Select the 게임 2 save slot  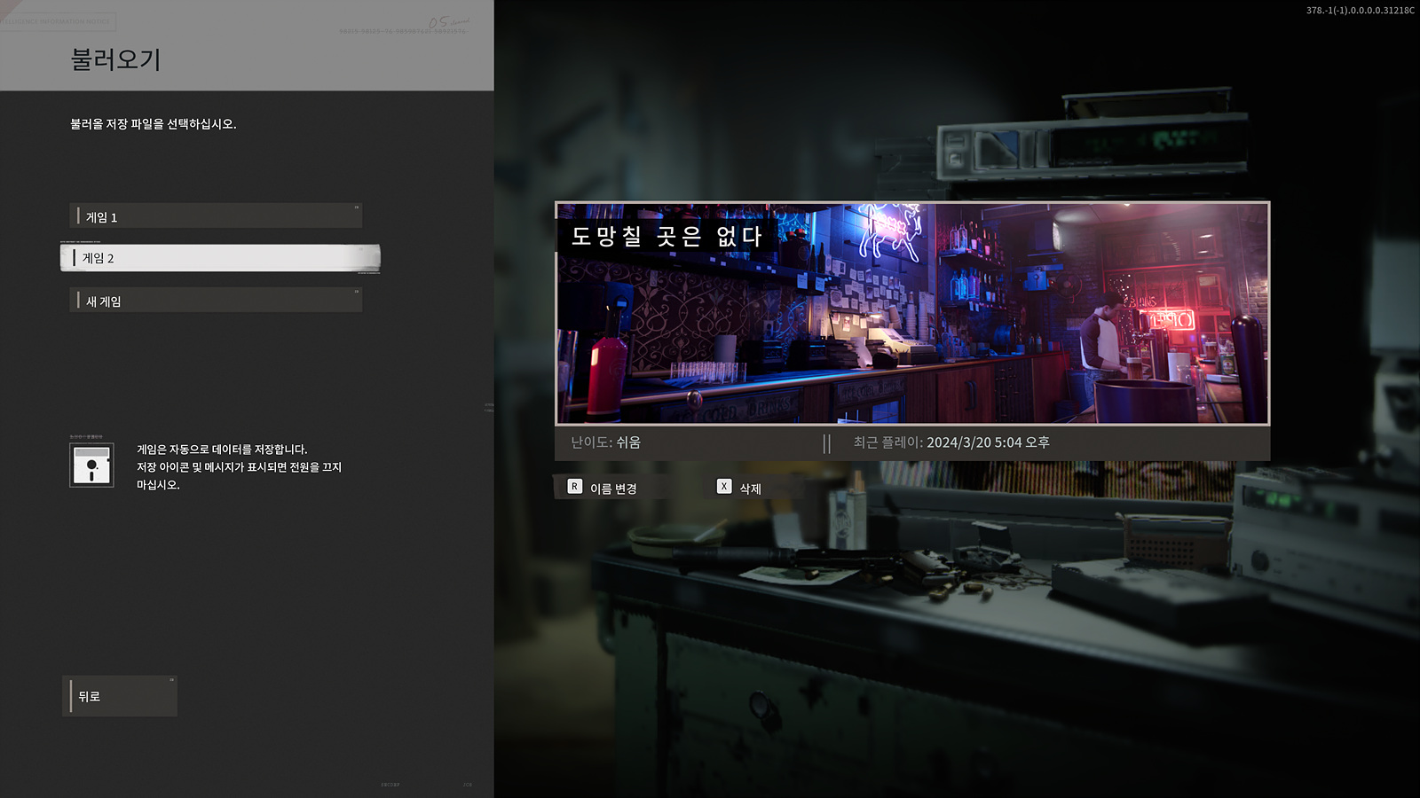coord(220,258)
